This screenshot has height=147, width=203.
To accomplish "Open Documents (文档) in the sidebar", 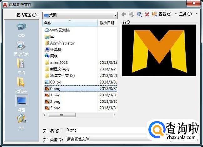I will 21,67.
